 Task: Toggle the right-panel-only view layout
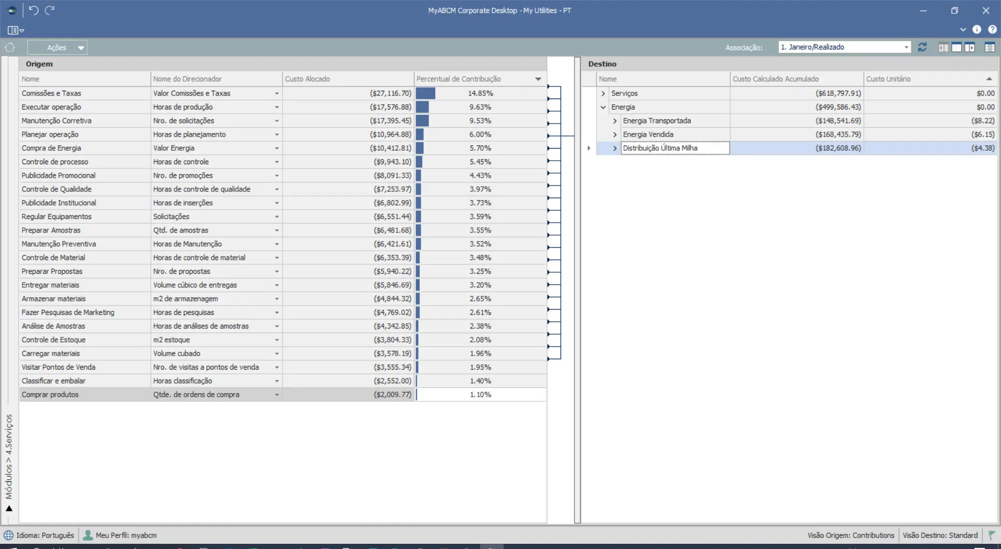pos(969,47)
